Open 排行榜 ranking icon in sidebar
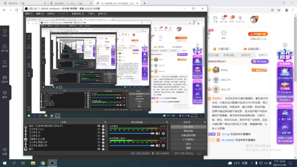Viewport: 297px width, 167px height. pyautogui.click(x=4, y=47)
